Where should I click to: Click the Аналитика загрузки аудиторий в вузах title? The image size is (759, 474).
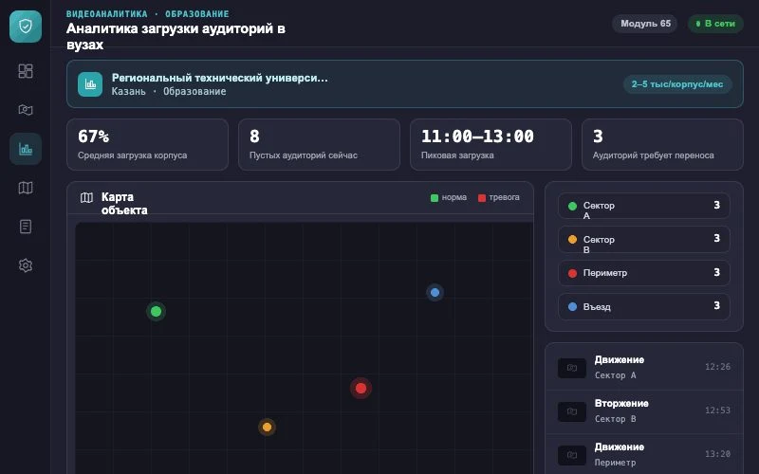[176, 37]
